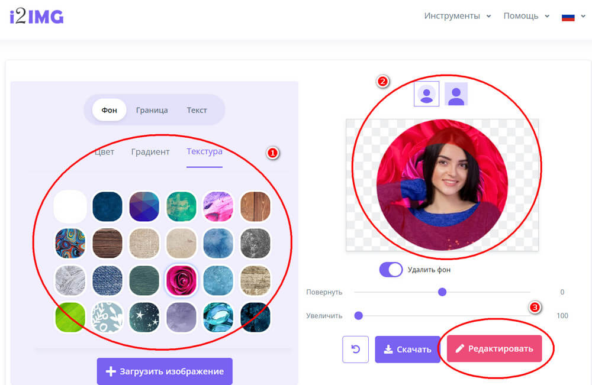
Task: Click the Редактировать button
Action: 494,349
